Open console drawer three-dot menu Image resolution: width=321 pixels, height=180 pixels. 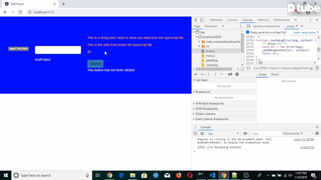pyautogui.click(x=195, y=127)
